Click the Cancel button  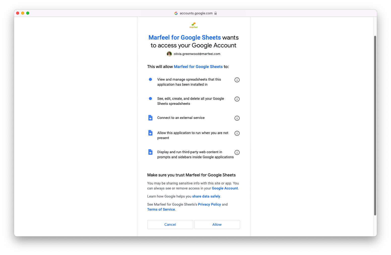coord(170,224)
